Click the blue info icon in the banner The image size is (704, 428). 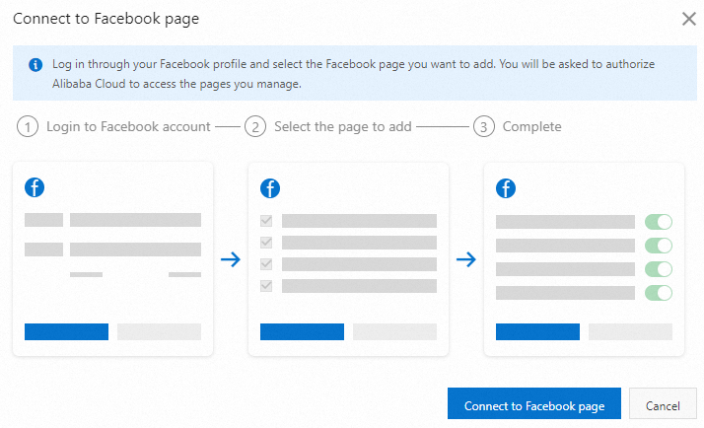(x=35, y=65)
